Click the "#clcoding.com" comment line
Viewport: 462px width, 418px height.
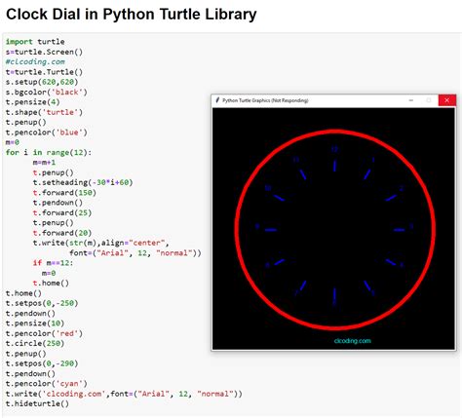pyautogui.click(x=35, y=61)
